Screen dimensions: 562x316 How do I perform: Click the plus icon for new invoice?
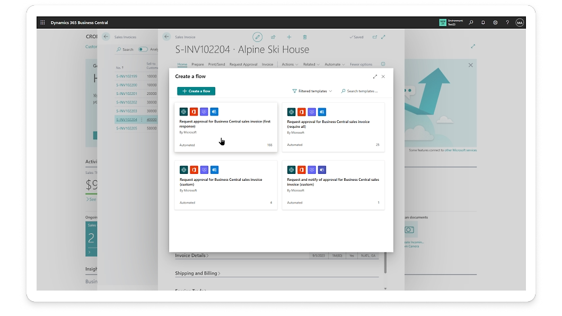click(289, 37)
